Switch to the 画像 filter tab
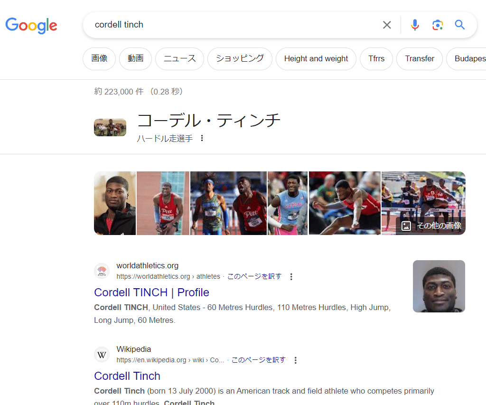Viewport: 486px width, 405px height. (99, 58)
